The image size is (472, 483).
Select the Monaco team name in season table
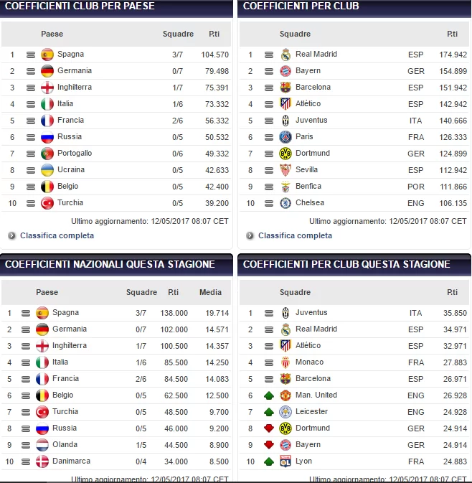tap(309, 362)
